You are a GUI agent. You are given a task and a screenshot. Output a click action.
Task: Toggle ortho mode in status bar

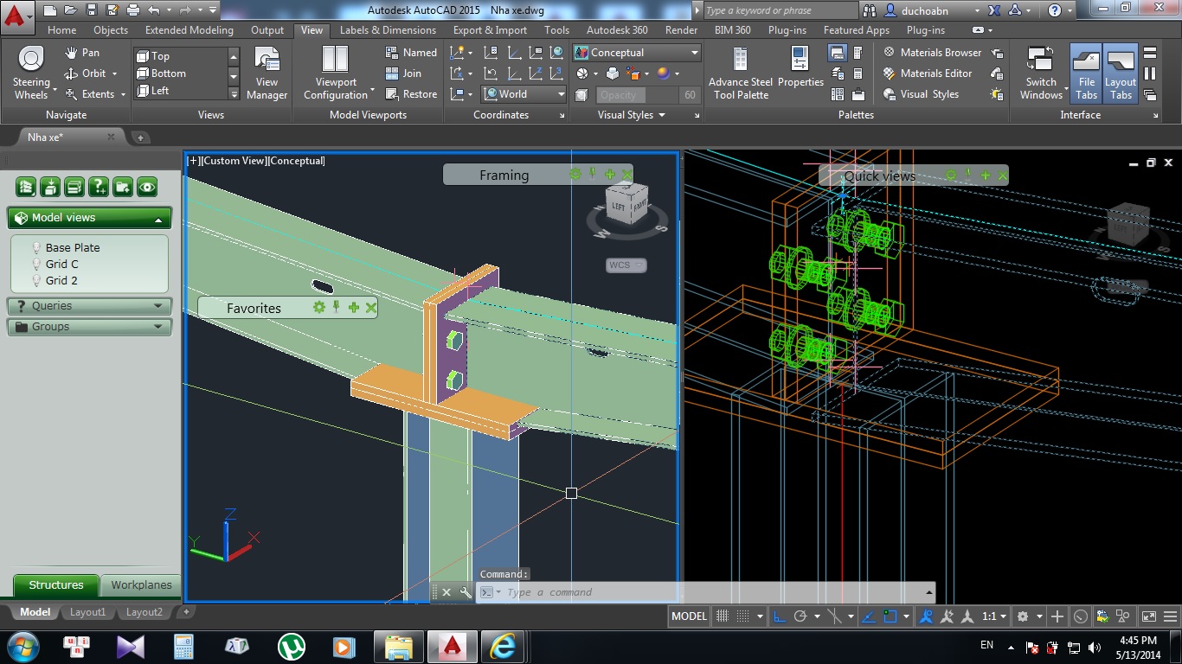tap(779, 616)
